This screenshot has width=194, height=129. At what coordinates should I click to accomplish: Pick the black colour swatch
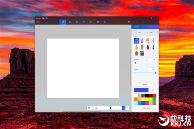tap(147, 96)
